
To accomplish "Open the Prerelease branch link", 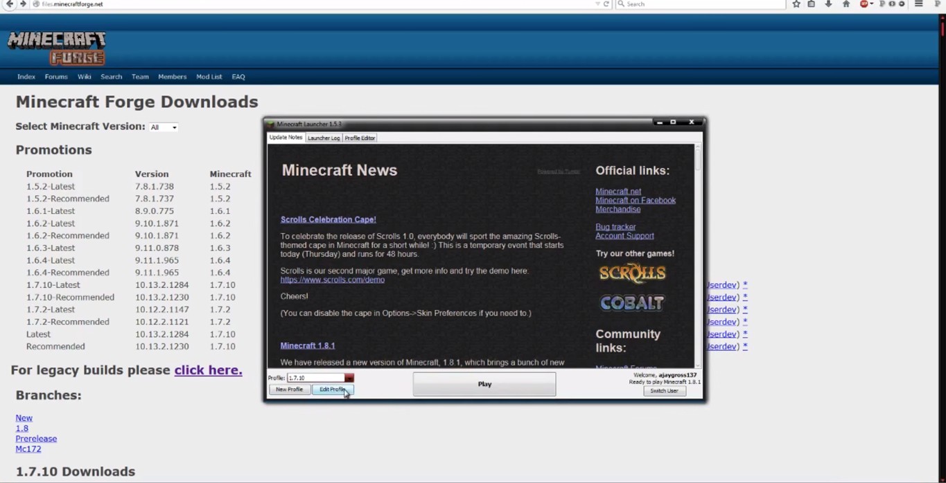I will (x=36, y=439).
